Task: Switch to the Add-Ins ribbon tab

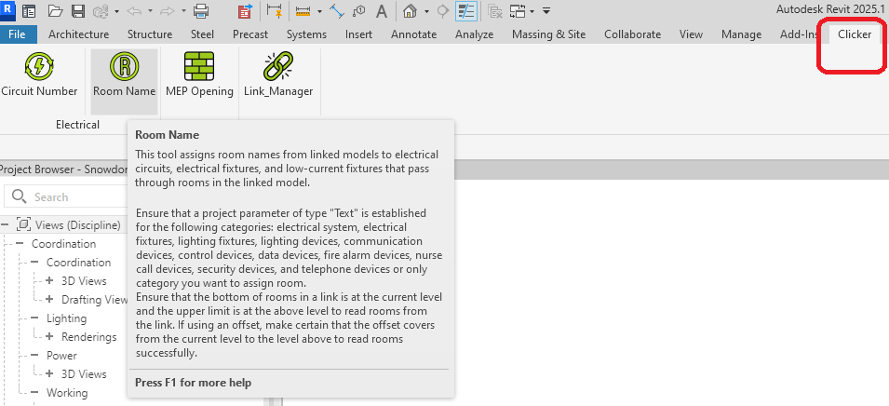Action: pos(798,34)
